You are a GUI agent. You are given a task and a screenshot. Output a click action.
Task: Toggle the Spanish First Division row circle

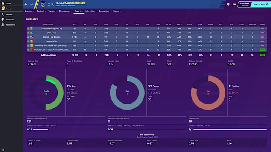(x=28, y=37)
